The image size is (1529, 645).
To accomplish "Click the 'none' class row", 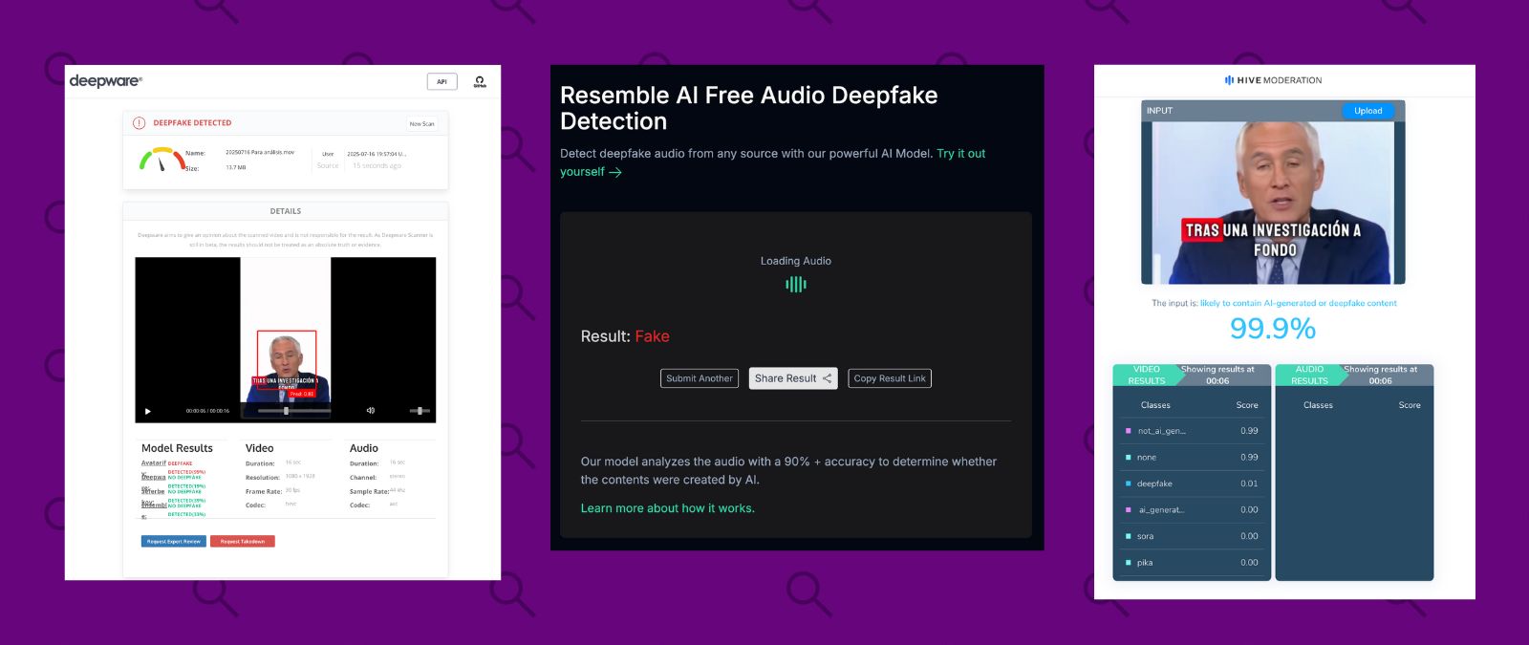I will click(1193, 458).
